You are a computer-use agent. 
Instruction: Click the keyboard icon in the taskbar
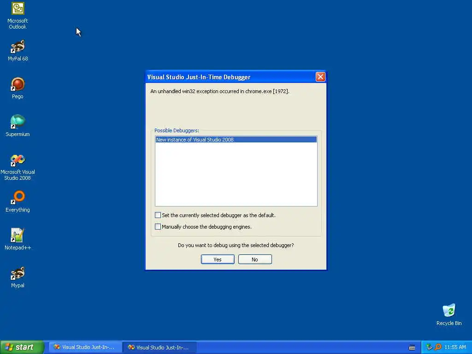[x=412, y=348]
